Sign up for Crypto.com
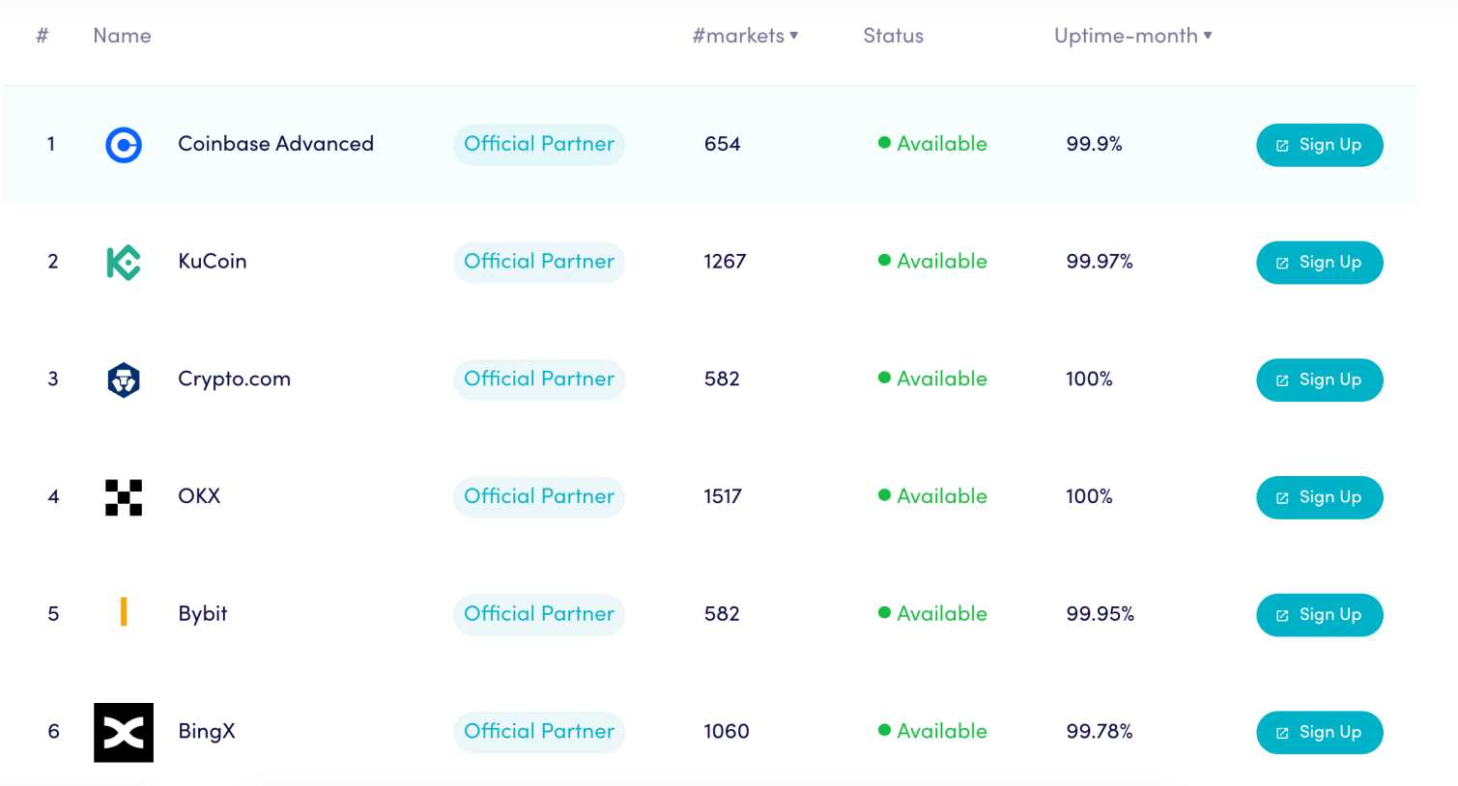Viewport: 1458px width, 786px height. [x=1320, y=379]
